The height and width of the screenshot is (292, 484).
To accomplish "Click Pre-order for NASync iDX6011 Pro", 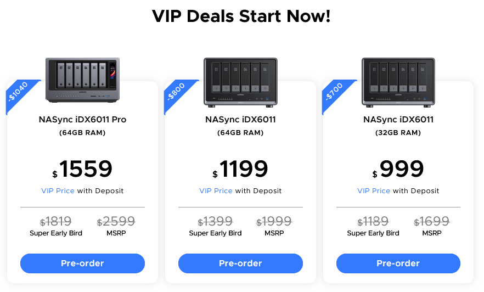I will pyautogui.click(x=82, y=263).
